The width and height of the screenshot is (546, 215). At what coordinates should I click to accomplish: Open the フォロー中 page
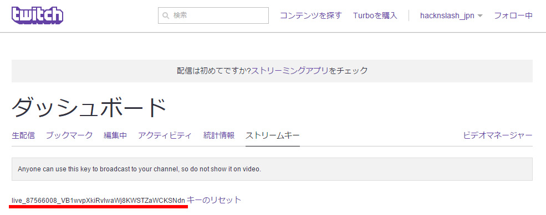[513, 15]
